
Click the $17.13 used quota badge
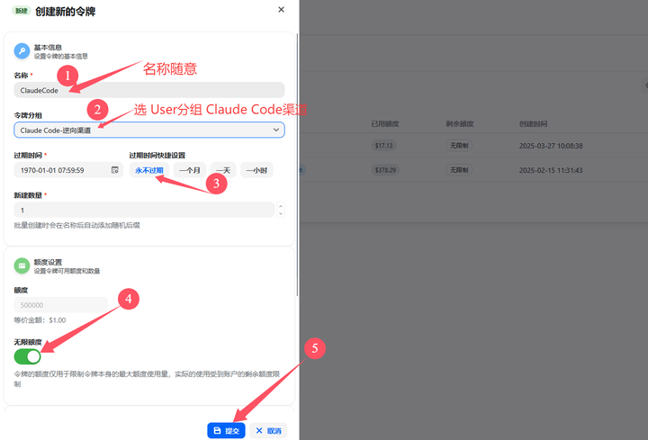[383, 146]
